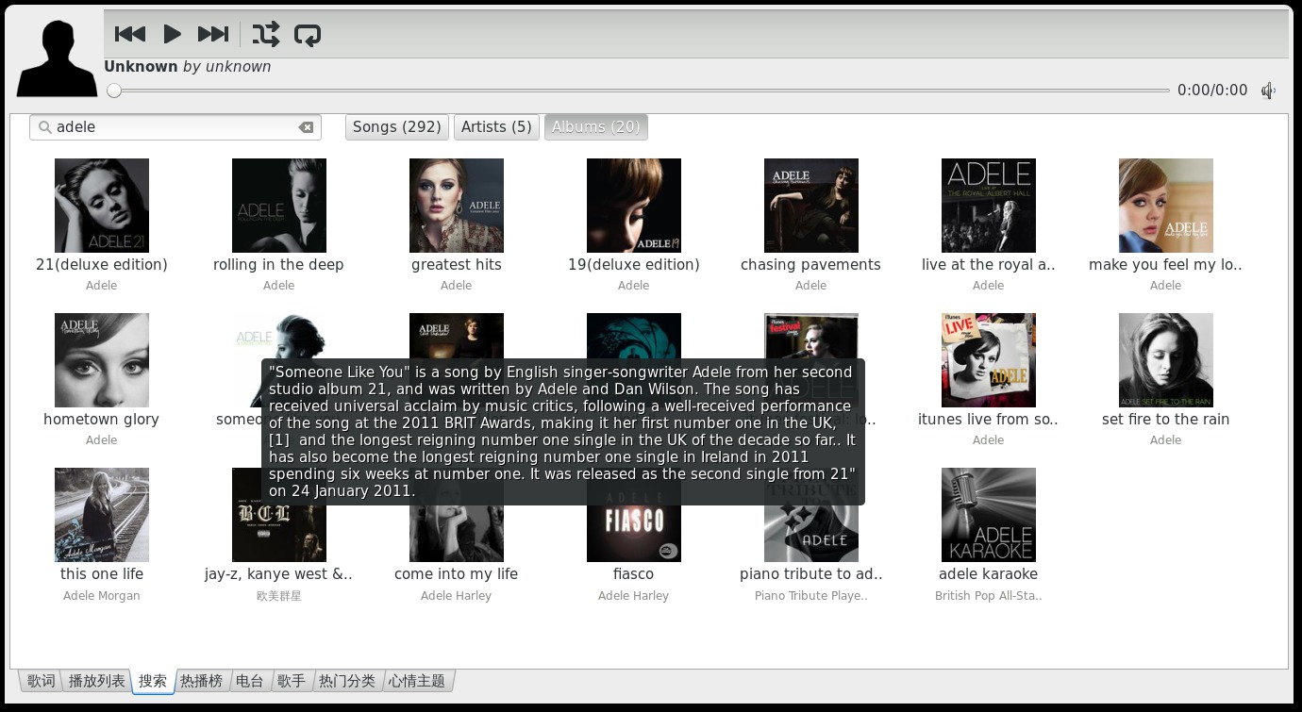1302x712 pixels.
Task: Toggle shuffle mode
Action: coord(266,34)
